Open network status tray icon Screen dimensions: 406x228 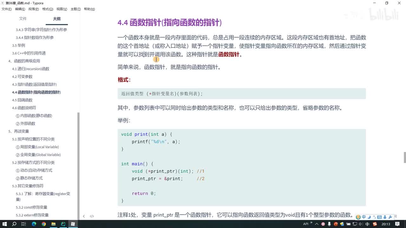[355, 224]
